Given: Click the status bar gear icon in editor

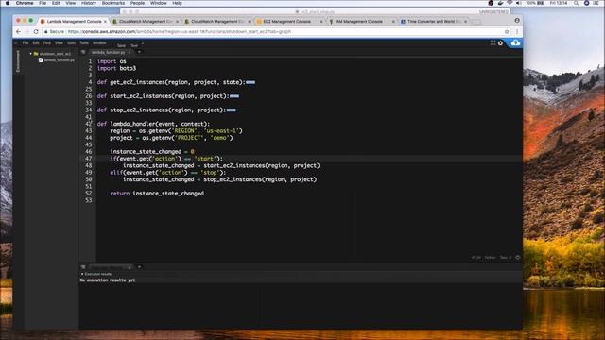Looking at the screenshot, I should pos(518,257).
